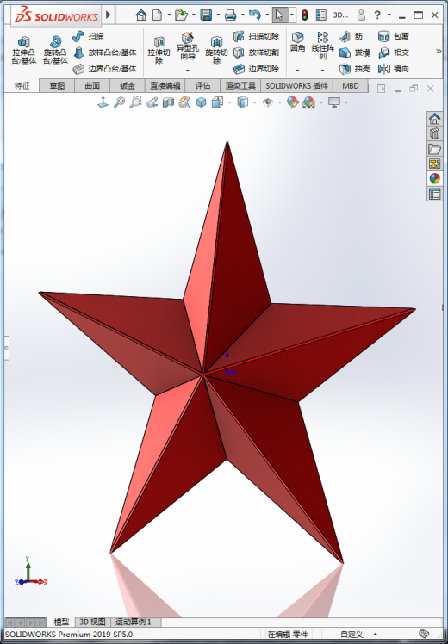
Task: Save the document with floppy icon
Action: [x=206, y=15]
